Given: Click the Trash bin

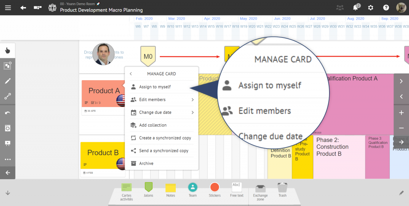Looking at the screenshot, I should (282, 190).
